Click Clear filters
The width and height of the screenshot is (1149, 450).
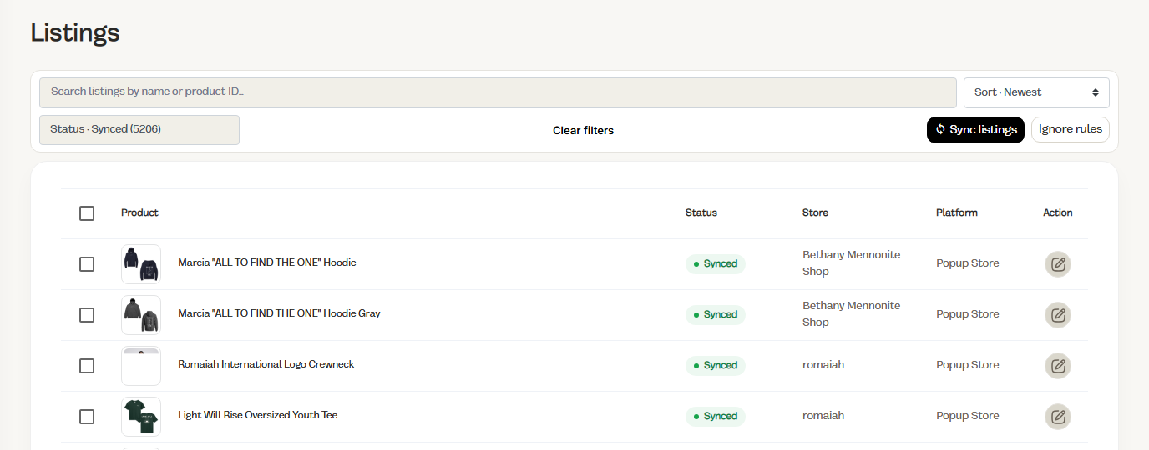coord(583,131)
